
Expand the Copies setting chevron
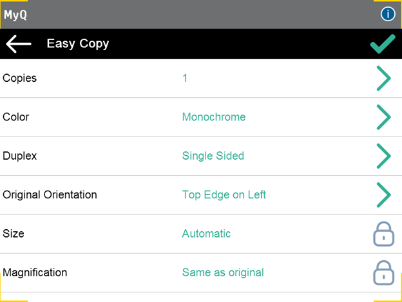coord(383,79)
